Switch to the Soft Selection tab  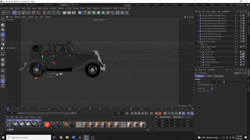pos(219,76)
